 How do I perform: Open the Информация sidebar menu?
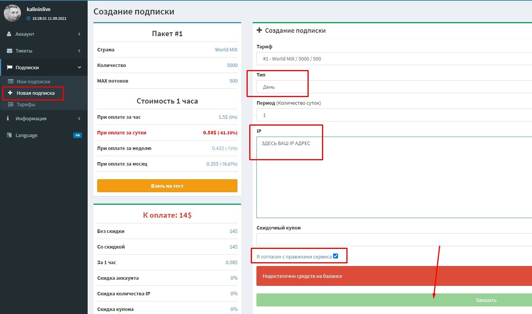[44, 118]
